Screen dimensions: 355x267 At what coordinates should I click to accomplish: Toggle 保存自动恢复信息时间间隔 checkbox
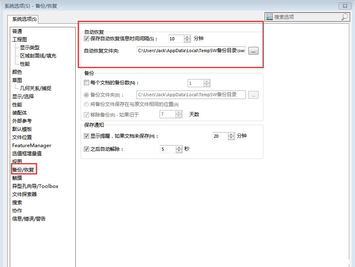point(86,39)
